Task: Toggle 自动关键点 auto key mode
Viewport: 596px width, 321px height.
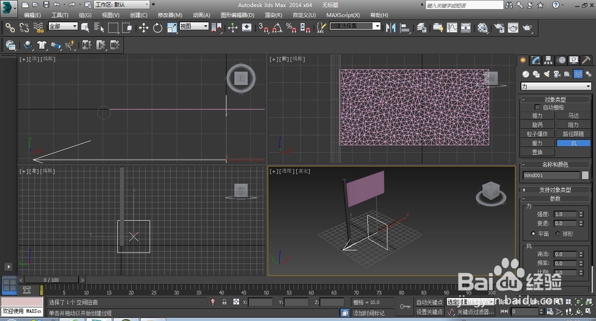Action: coord(430,302)
